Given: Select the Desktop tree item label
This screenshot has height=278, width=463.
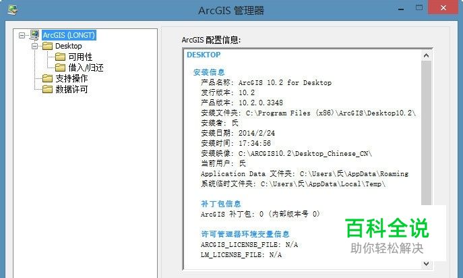Looking at the screenshot, I should coord(69,46).
